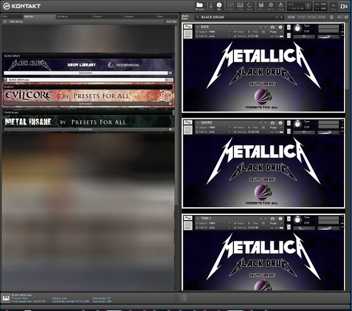The height and width of the screenshot is (311, 352).
Task: Show KICK instrument info view
Action: tap(280, 27)
